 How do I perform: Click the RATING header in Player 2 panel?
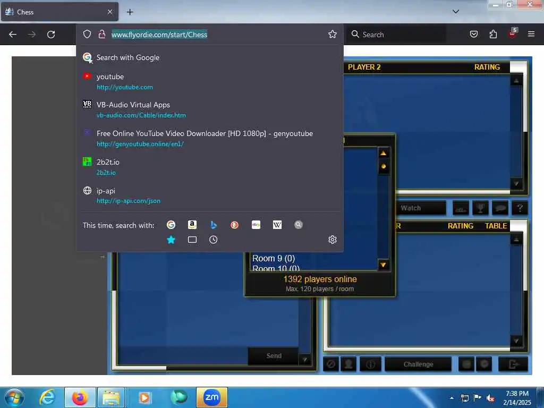[x=487, y=67]
